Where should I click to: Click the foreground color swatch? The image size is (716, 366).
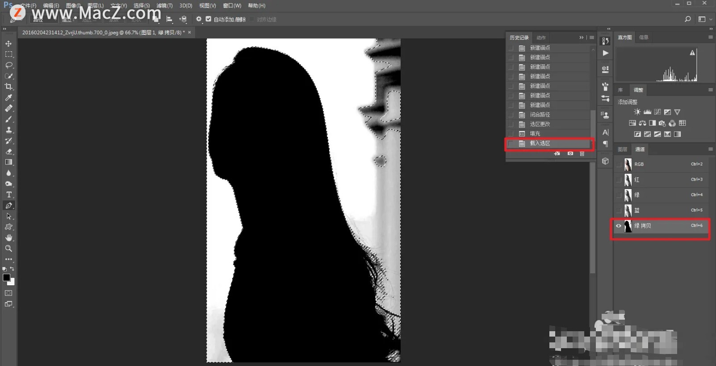pyautogui.click(x=6, y=277)
